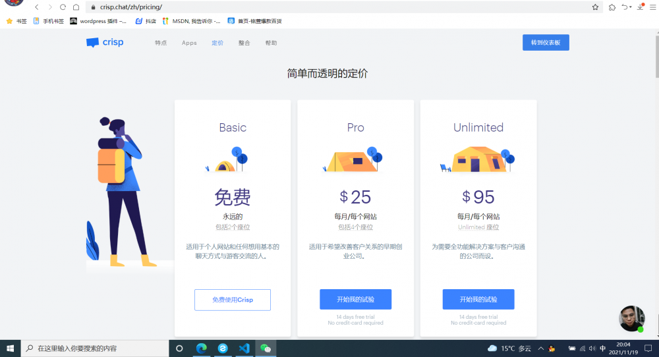Open the 整合 menu item

pyautogui.click(x=244, y=43)
